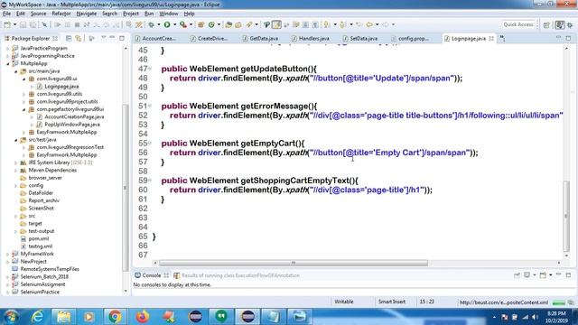Click Collapse All in Package Explorer
The height and width of the screenshot is (325, 578).
pos(69,38)
